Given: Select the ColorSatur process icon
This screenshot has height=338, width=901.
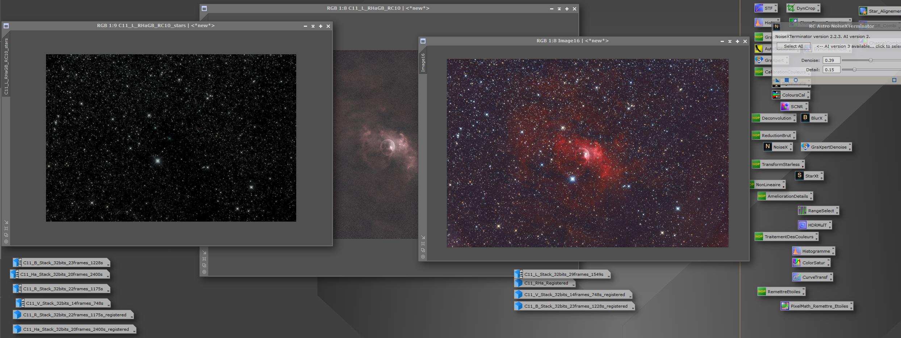Looking at the screenshot, I should pyautogui.click(x=811, y=263).
